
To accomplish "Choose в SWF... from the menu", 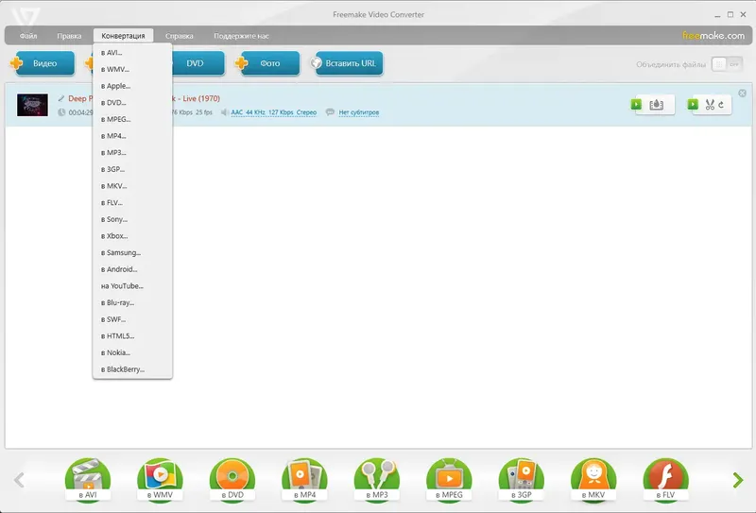I will click(x=132, y=319).
